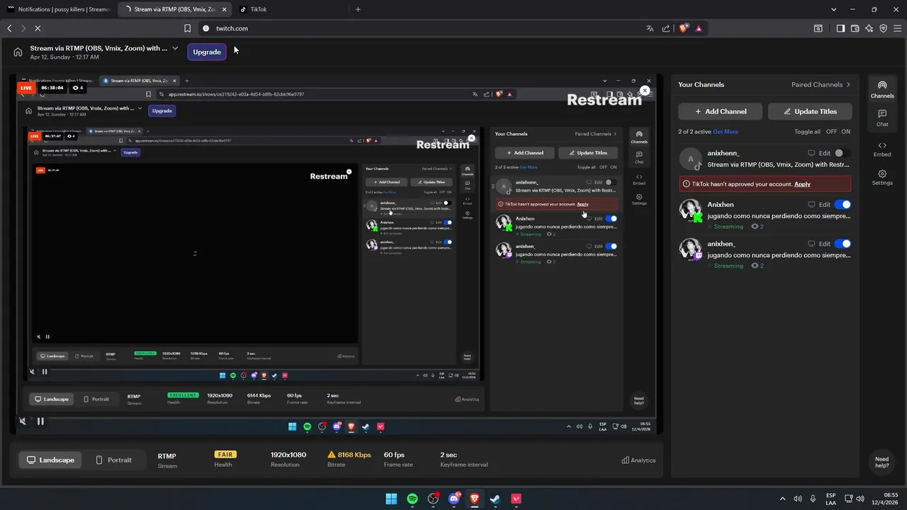Show hidden system tray icons
Image resolution: width=907 pixels, height=510 pixels.
[x=783, y=499]
